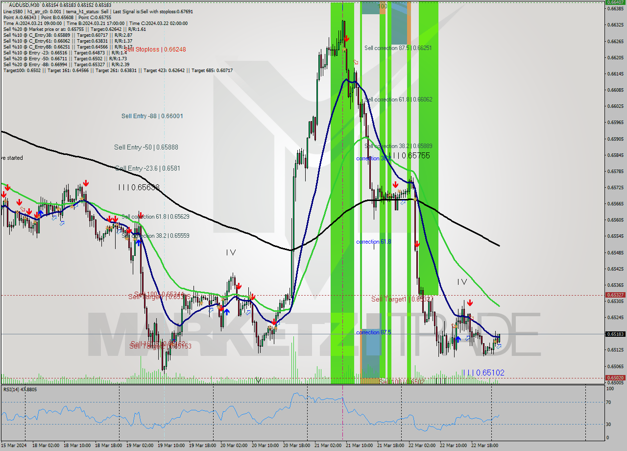
Task: Select the RSI level 70 axis label
Action: point(609,402)
